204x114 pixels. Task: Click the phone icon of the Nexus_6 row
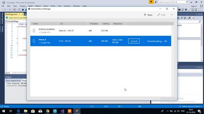[x=34, y=41]
